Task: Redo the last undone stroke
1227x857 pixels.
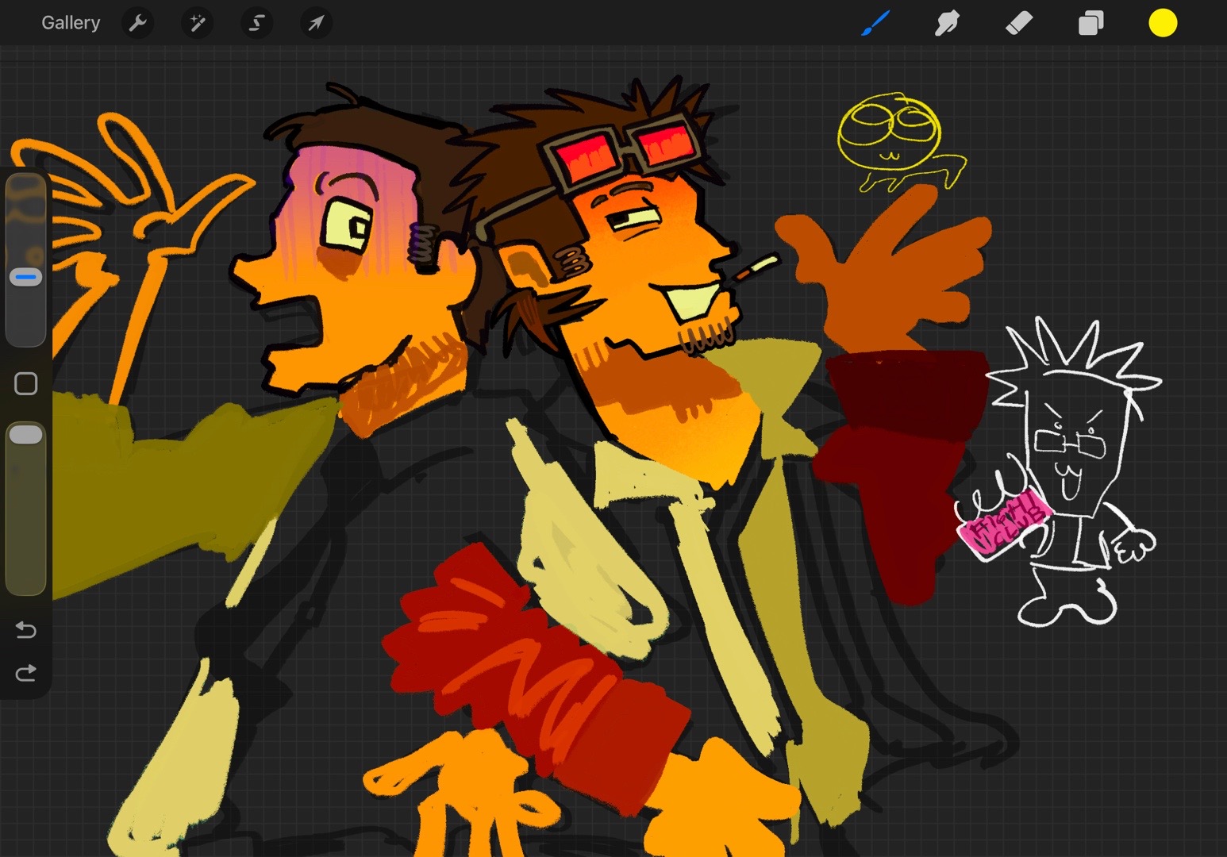Action: coord(26,674)
